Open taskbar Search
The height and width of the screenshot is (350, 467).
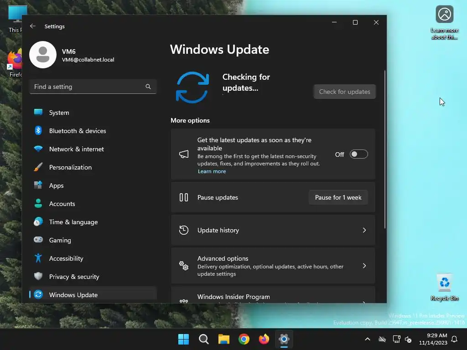click(x=204, y=339)
